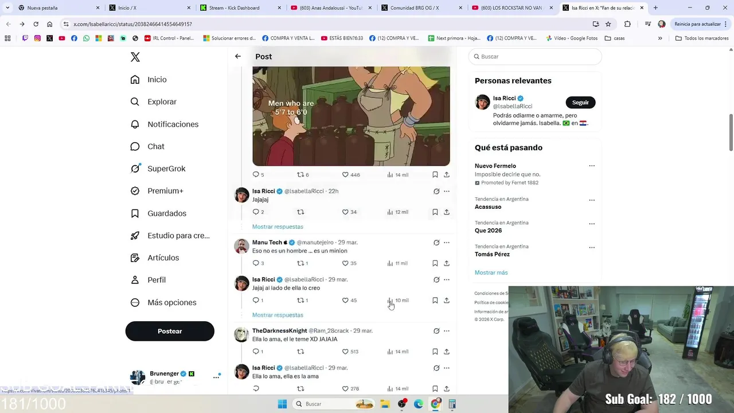
Task: Open options for Acassuso trend
Action: (x=592, y=200)
